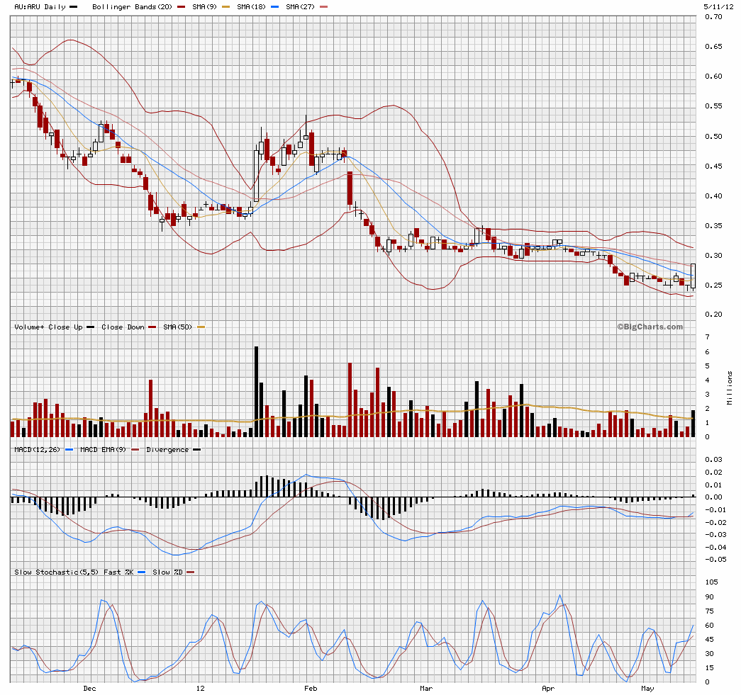Image resolution: width=741 pixels, height=695 pixels.
Task: Click the tan SMA(9) legend swatch
Action: tap(226, 7)
